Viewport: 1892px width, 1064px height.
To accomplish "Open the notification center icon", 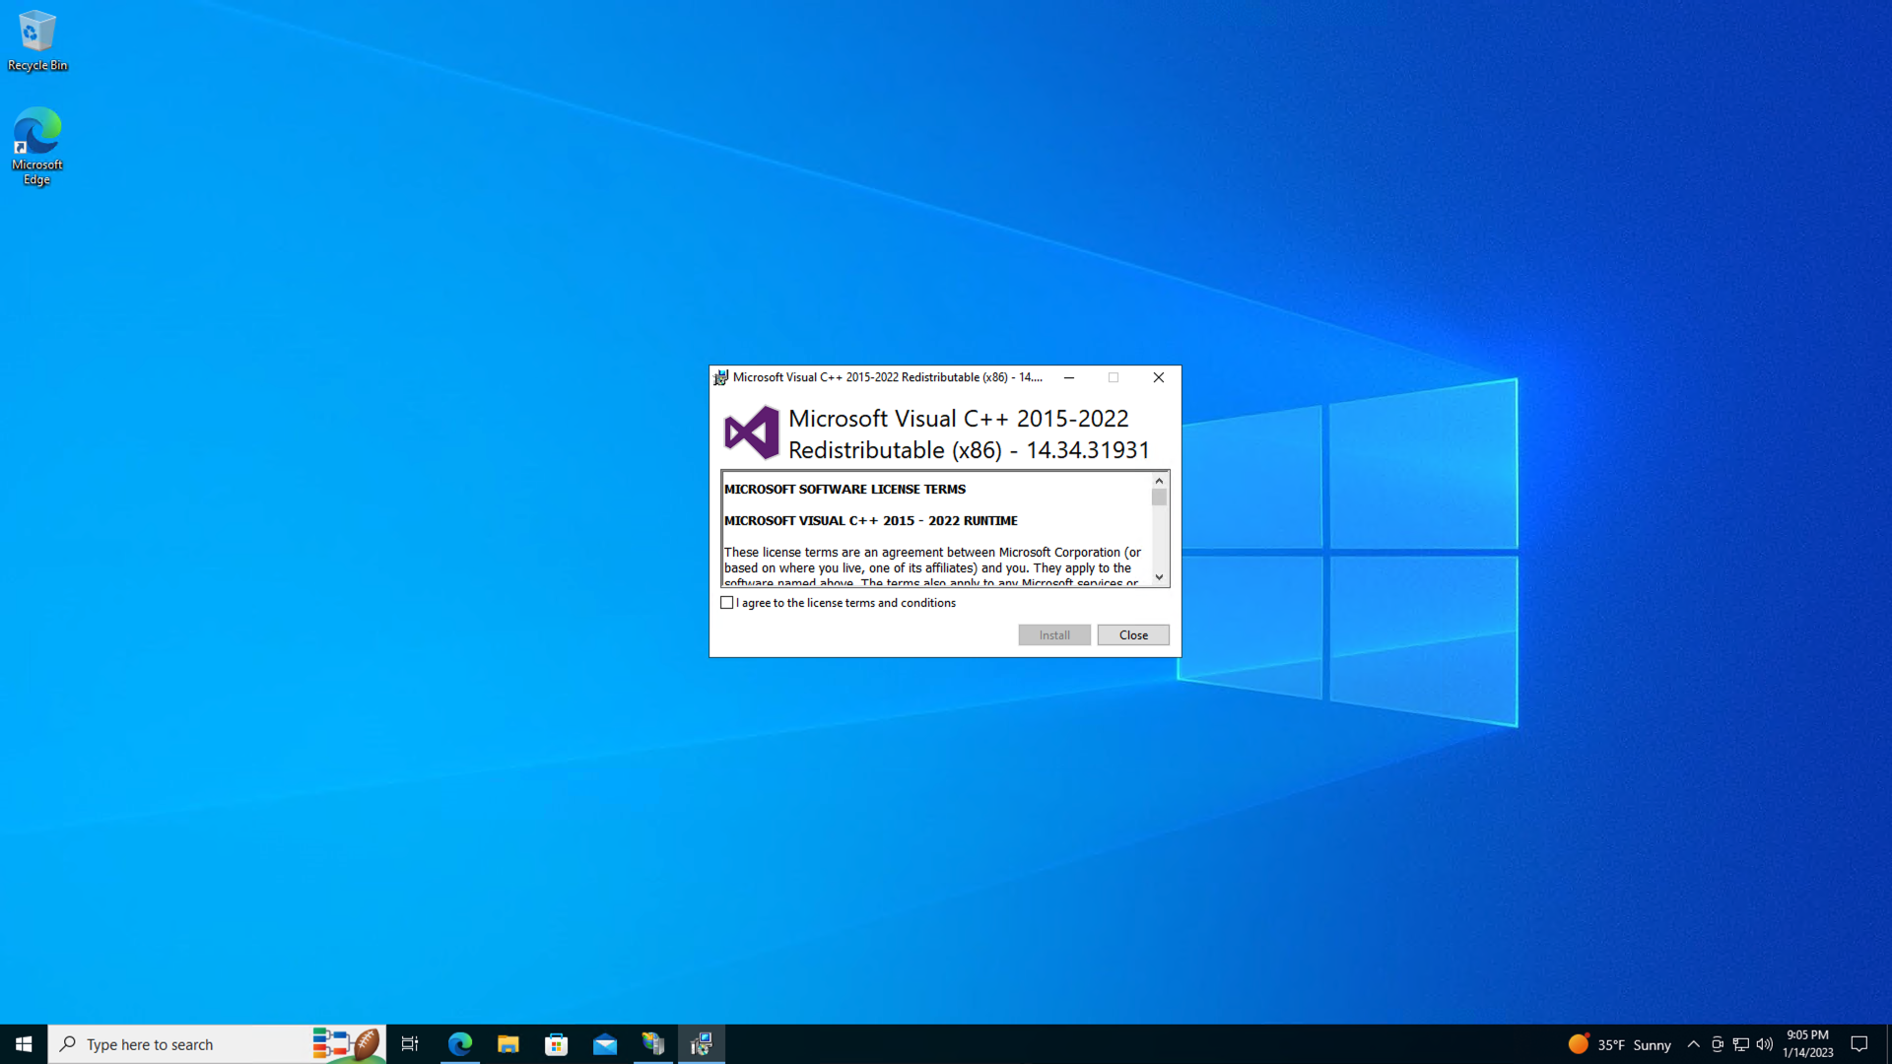I will pos(1859,1044).
